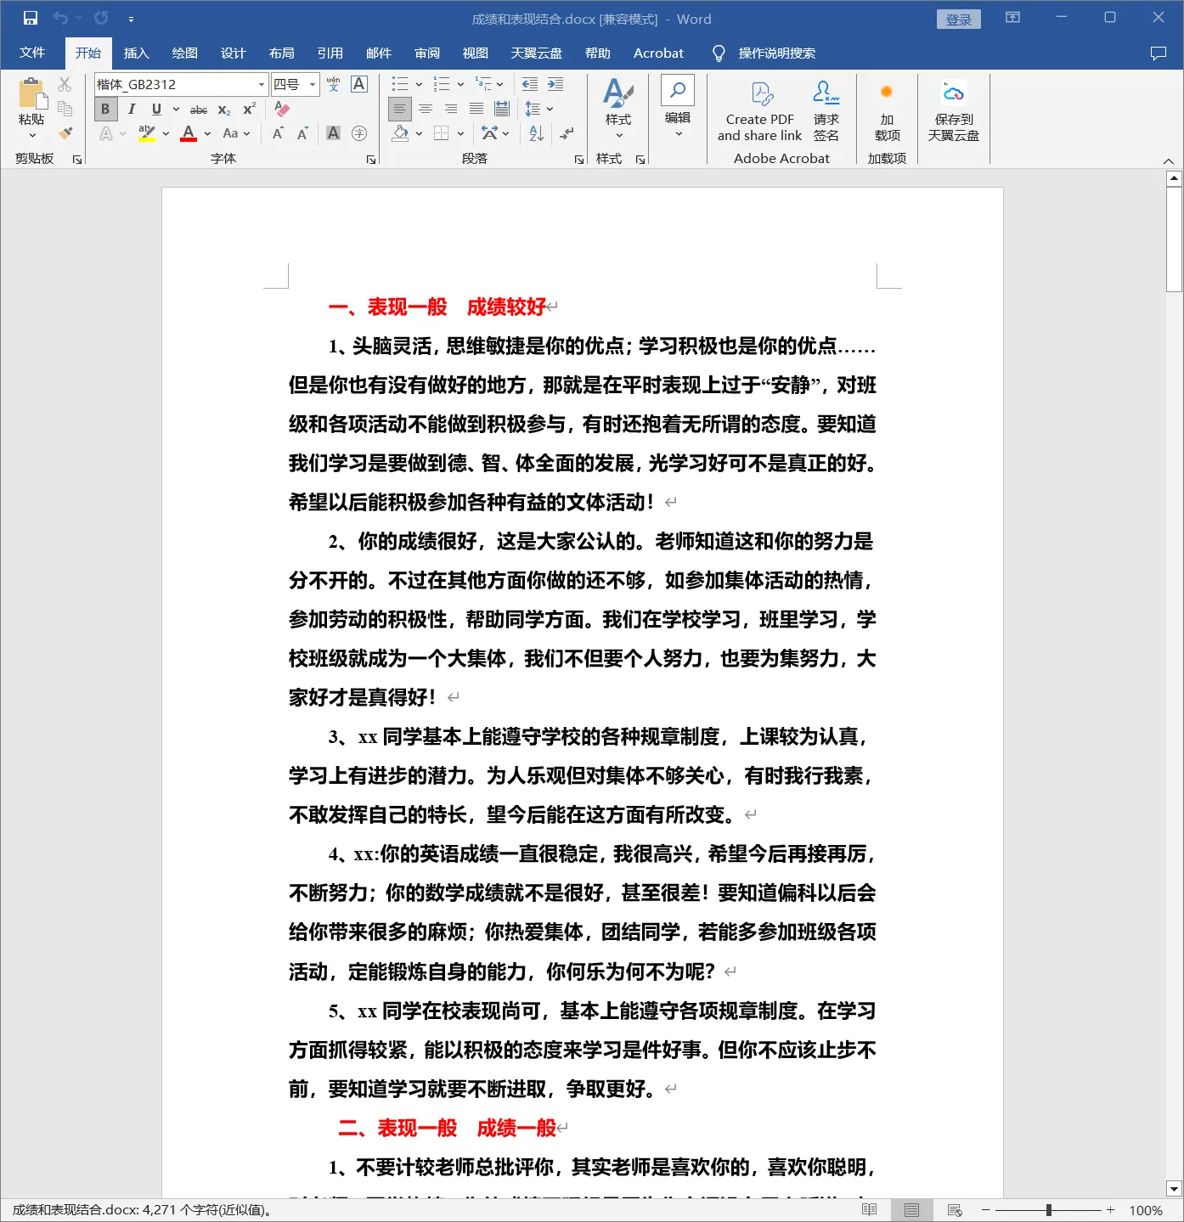Viewport: 1184px width, 1222px height.
Task: Decrease paragraph indent icon
Action: coord(530,84)
